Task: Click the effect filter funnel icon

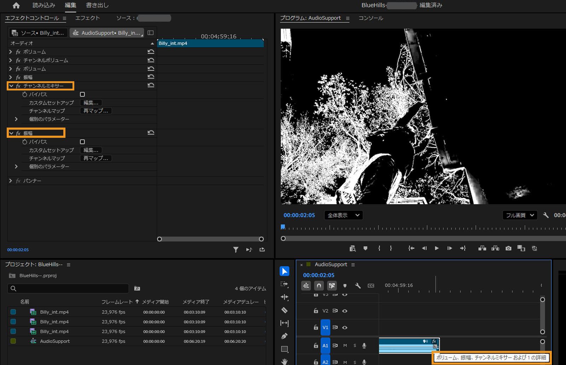Action: [x=236, y=249]
